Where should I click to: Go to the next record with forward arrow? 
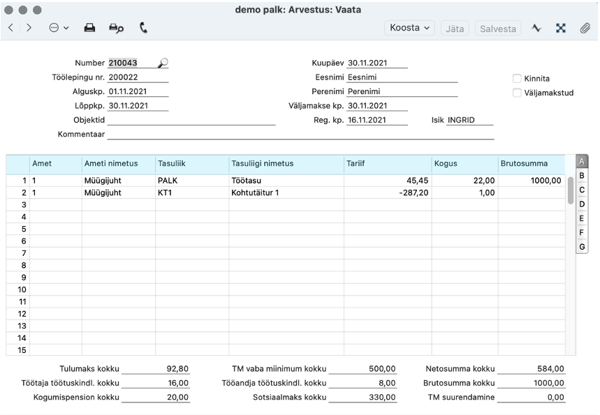tap(29, 27)
